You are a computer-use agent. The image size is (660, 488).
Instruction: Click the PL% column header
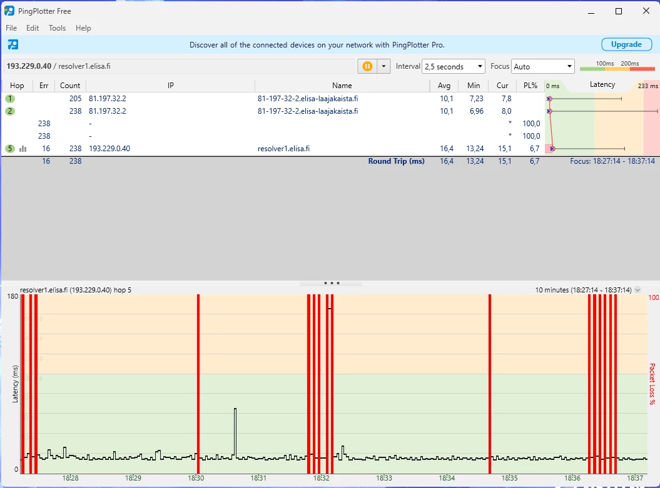point(530,86)
